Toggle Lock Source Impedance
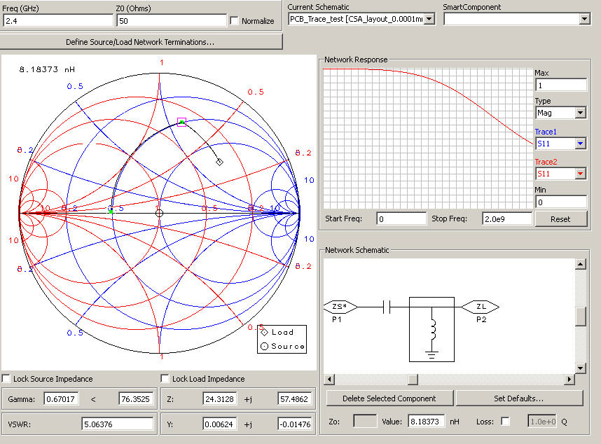The height and width of the screenshot is (444, 601). [6, 379]
